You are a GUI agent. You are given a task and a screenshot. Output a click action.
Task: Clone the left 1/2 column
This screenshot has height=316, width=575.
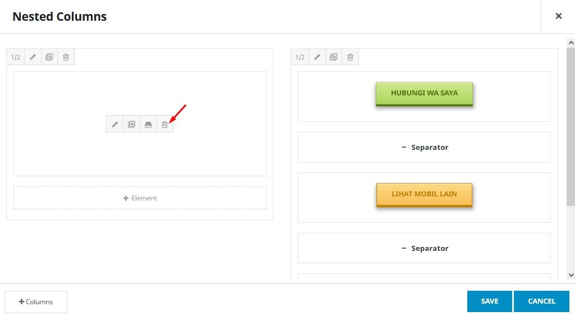[49, 57]
